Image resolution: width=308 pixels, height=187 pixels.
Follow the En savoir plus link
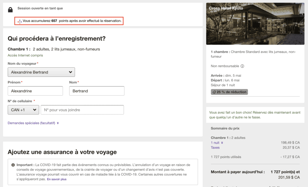(57, 179)
